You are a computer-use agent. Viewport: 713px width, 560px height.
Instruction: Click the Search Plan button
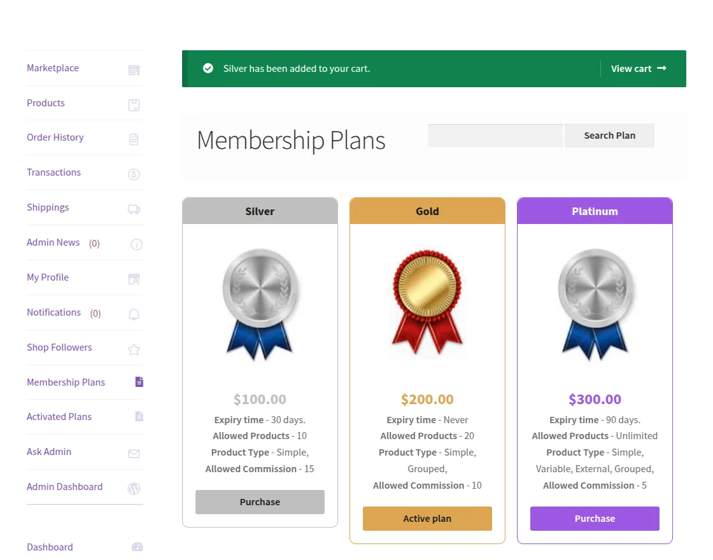click(609, 136)
